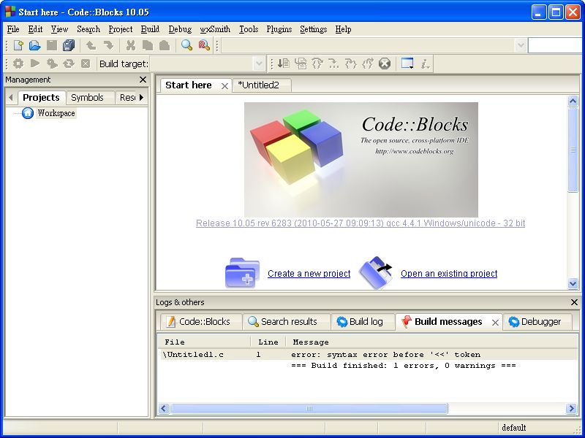
Task: Click the horizontal scrollbar in Build messages
Action: click(309, 409)
